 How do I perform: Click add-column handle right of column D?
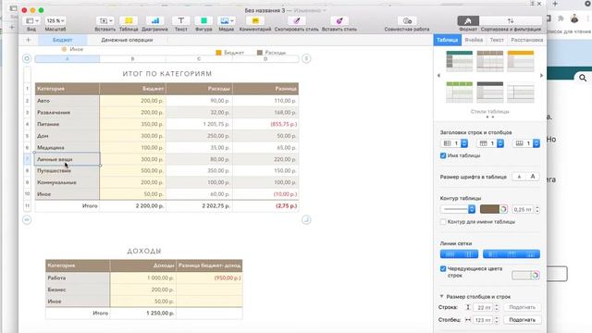pos(306,58)
